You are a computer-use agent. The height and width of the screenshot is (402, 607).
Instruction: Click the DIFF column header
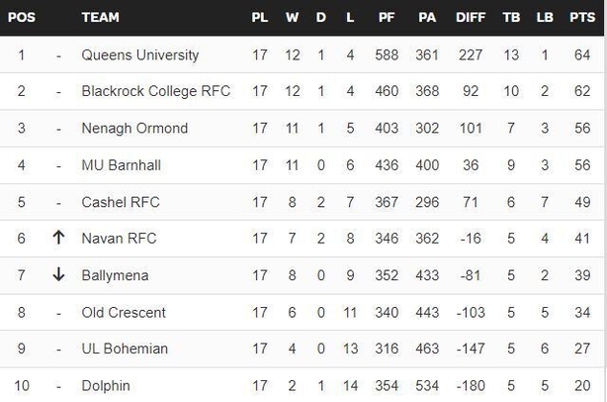coord(471,18)
